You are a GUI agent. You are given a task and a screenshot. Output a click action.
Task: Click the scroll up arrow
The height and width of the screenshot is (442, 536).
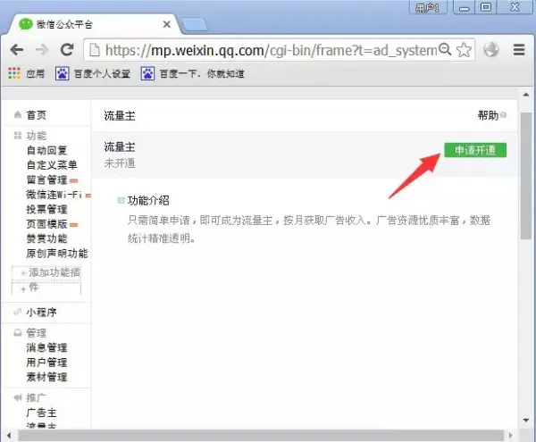pyautogui.click(x=526, y=94)
